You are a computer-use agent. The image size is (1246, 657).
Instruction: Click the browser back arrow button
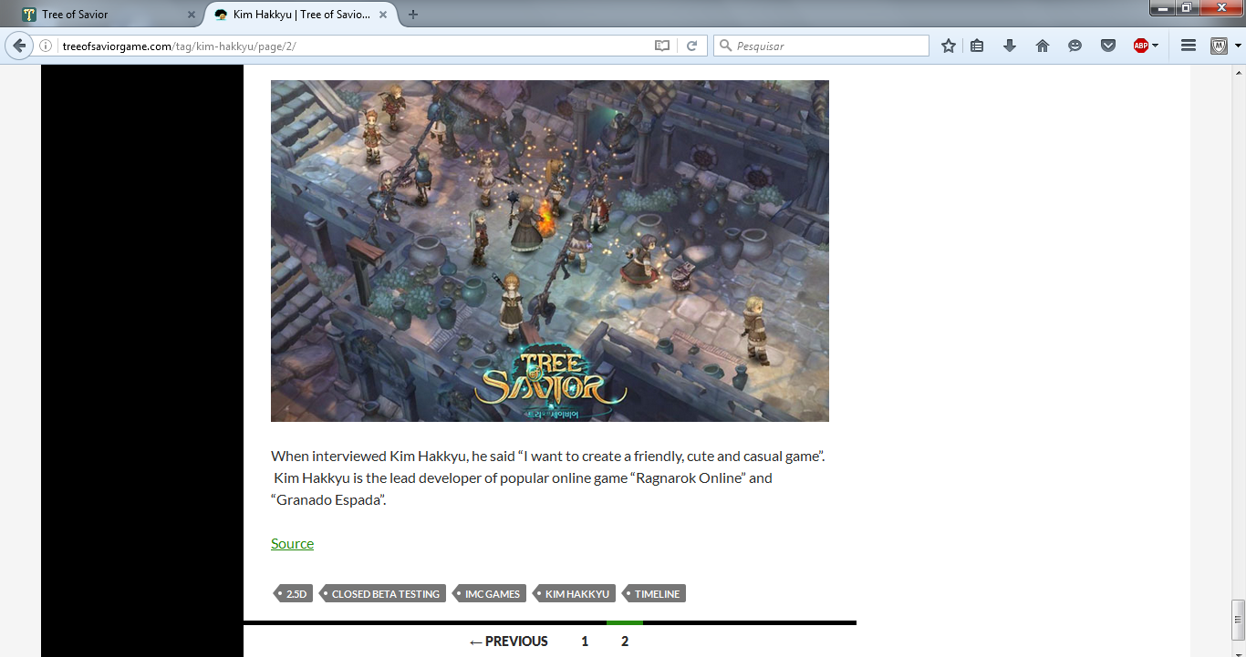pos(18,46)
